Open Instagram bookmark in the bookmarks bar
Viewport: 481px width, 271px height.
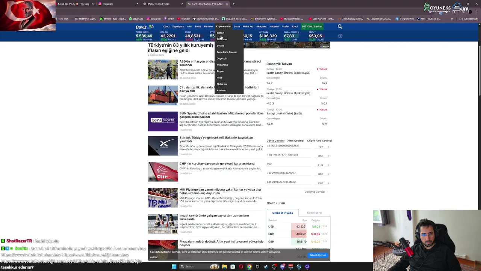pos(153,19)
